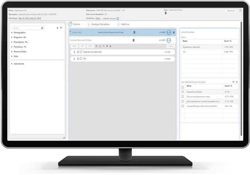Check the Discontinue Hypertension meds checkbox
This screenshot has width=250, height=175.
click(x=183, y=97)
